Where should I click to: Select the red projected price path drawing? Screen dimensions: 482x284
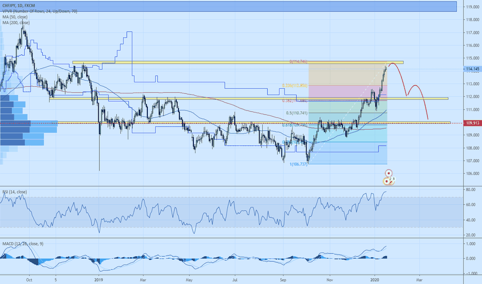point(409,91)
